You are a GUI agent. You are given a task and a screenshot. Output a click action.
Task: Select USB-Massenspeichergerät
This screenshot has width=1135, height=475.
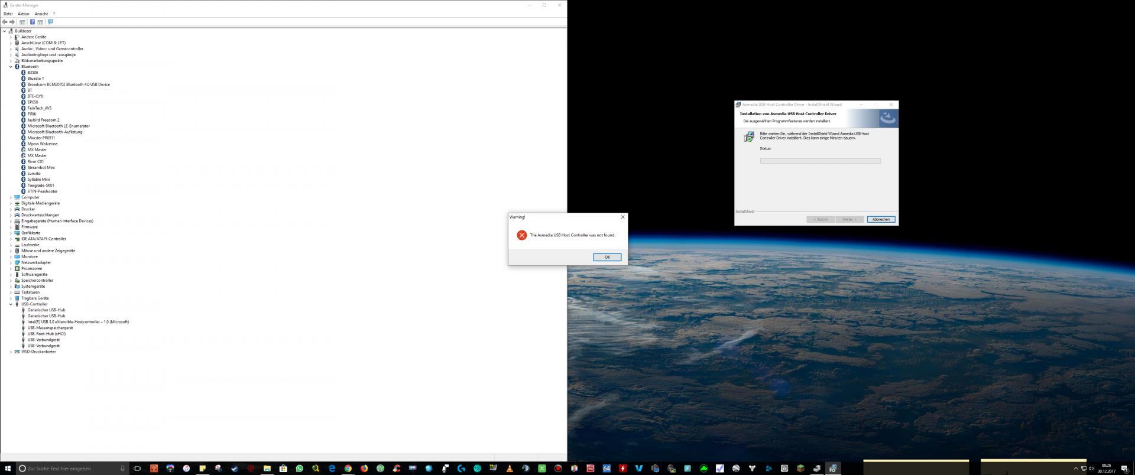pyautogui.click(x=50, y=328)
